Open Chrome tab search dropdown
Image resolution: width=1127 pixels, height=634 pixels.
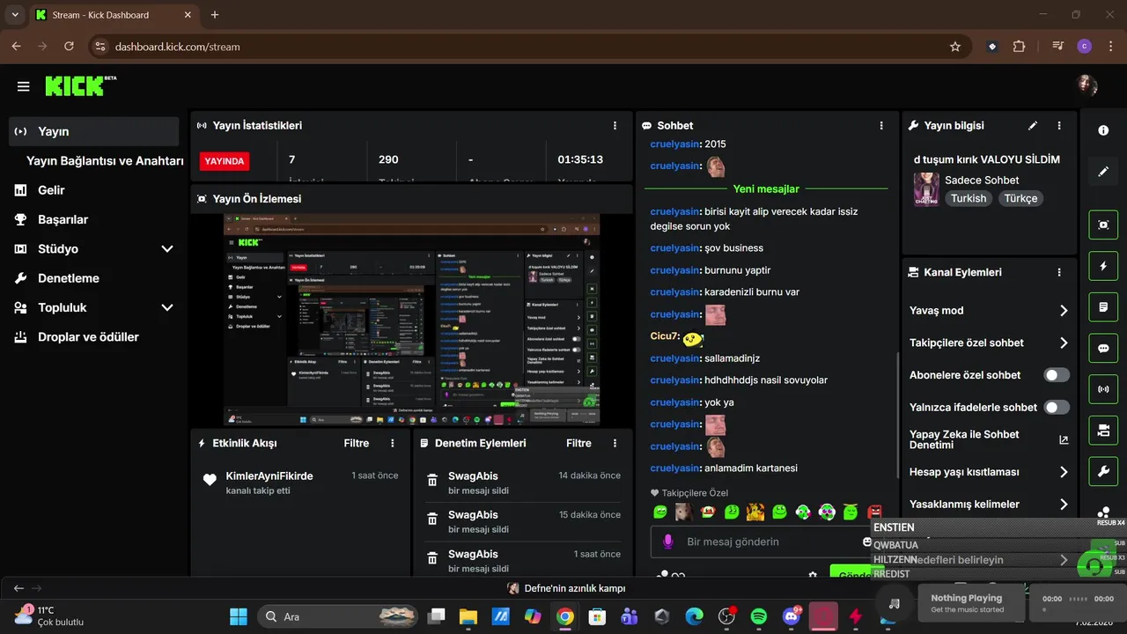click(15, 15)
